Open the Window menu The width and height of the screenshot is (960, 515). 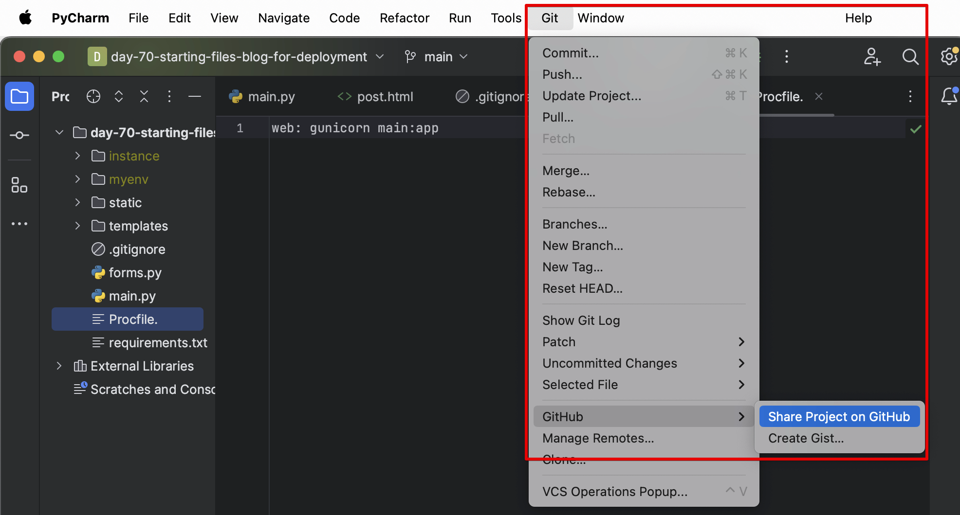click(601, 18)
